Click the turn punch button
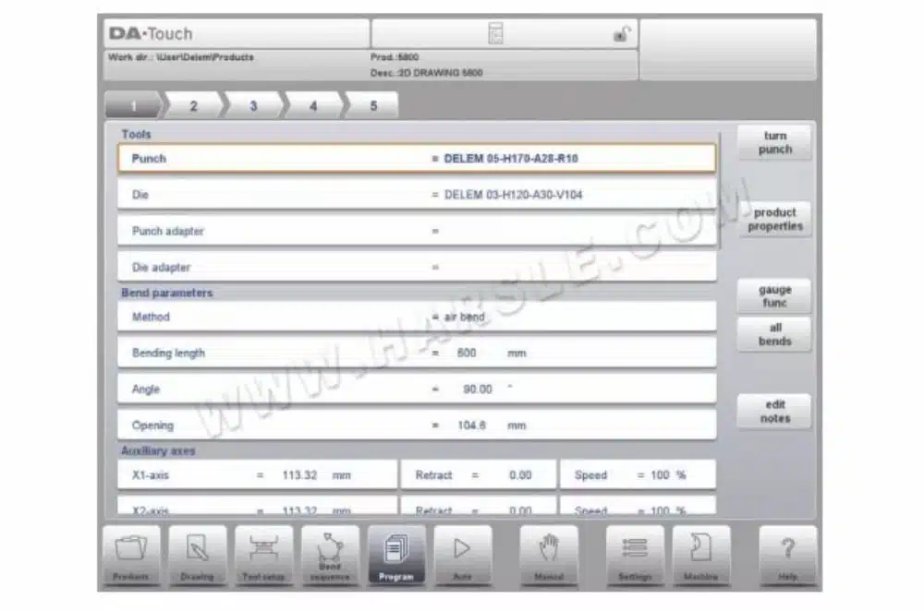This screenshot has height=611, width=924. click(774, 142)
